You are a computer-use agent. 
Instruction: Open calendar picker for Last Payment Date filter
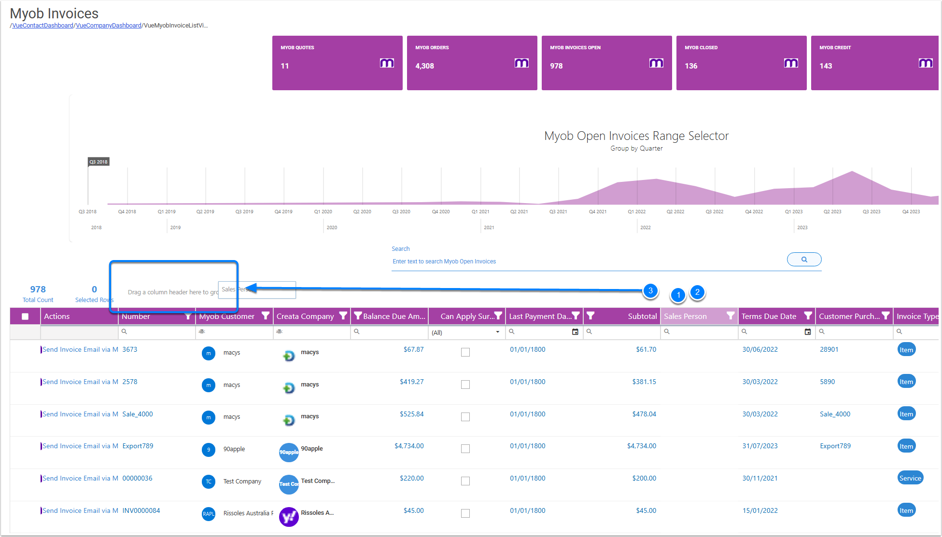click(575, 332)
